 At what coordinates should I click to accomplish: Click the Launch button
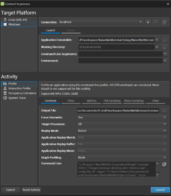coord(160,190)
